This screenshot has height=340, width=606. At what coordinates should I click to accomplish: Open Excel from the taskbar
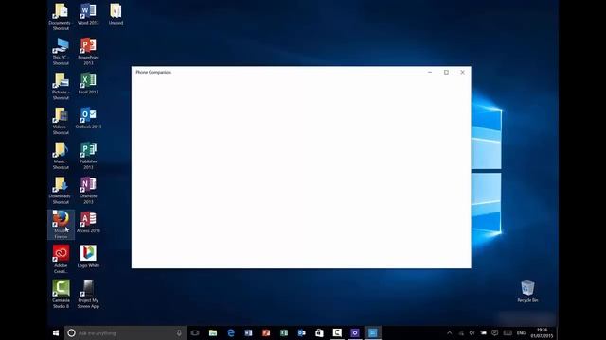click(284, 332)
